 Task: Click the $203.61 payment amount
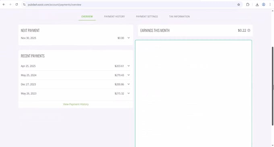119,66
